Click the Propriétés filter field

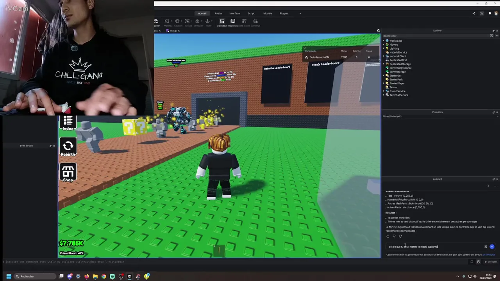point(439,116)
